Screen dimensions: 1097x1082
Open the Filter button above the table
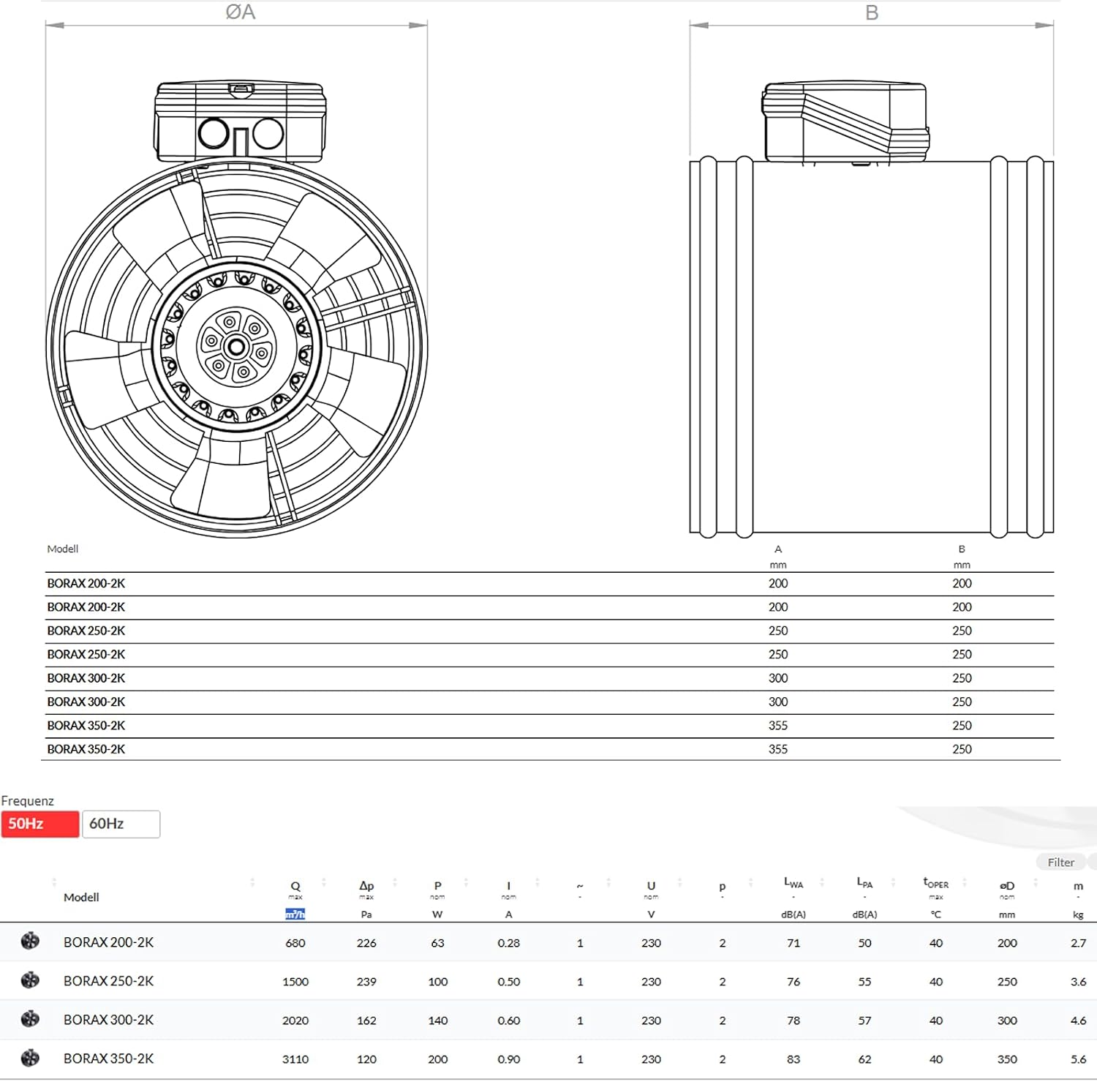click(1061, 862)
